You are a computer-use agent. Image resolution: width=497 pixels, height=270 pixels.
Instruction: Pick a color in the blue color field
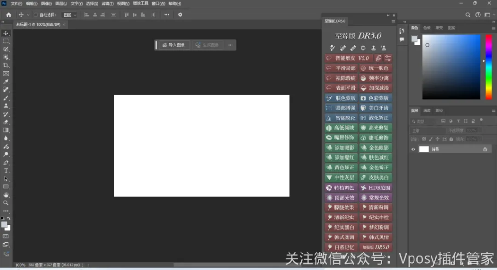coord(451,67)
